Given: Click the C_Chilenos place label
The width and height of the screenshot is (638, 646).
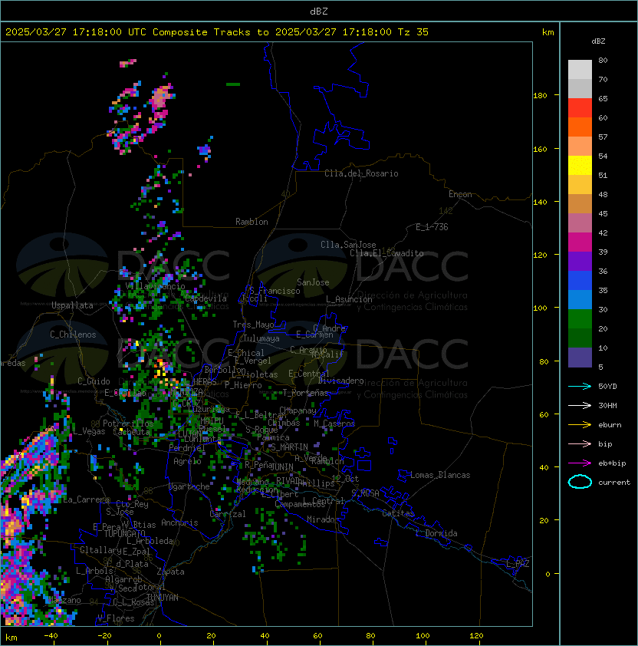Looking at the screenshot, I should coord(73,335).
